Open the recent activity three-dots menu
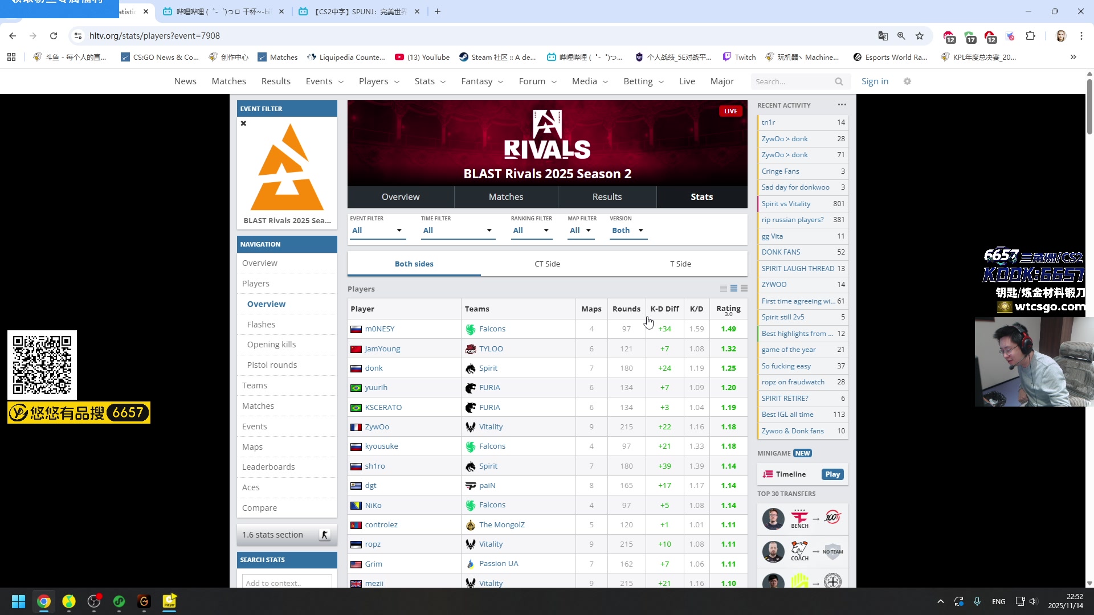The image size is (1094, 615). 842,105
